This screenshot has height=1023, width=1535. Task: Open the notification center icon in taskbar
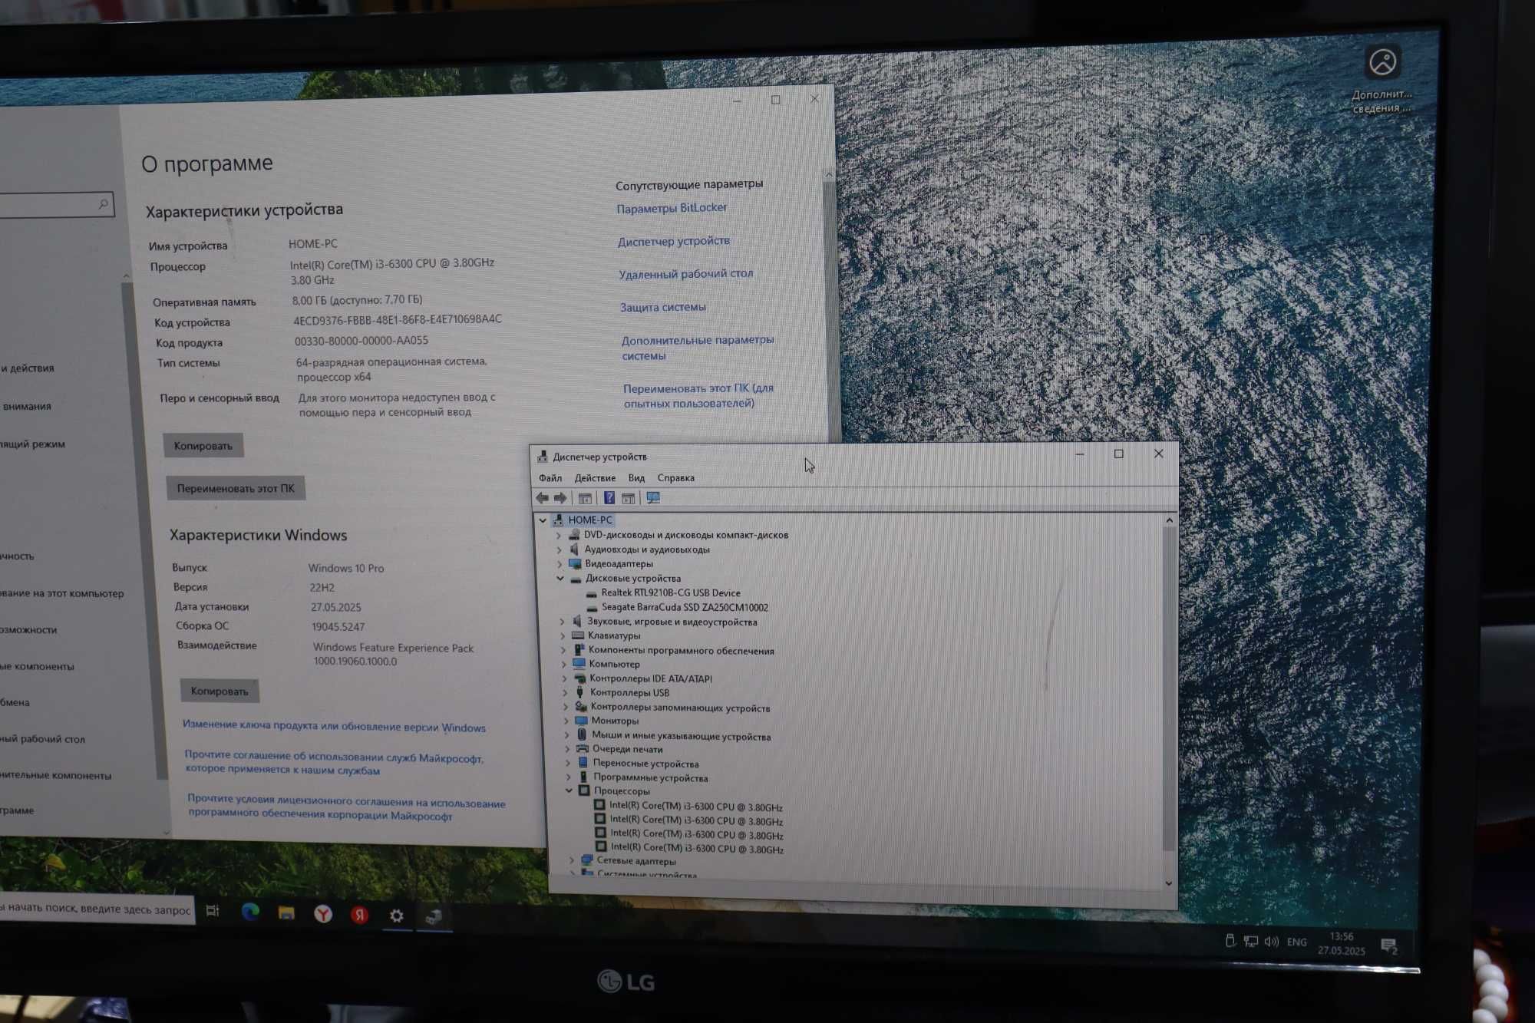tap(1389, 945)
